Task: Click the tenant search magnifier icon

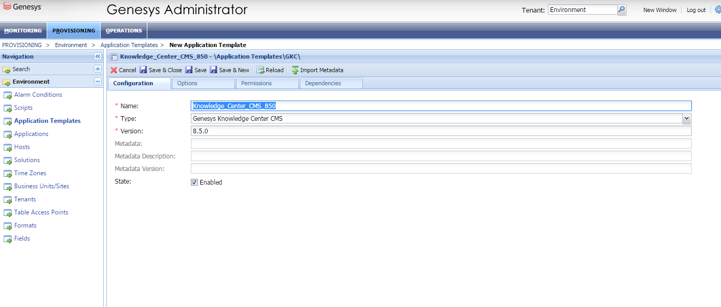Action: point(621,10)
